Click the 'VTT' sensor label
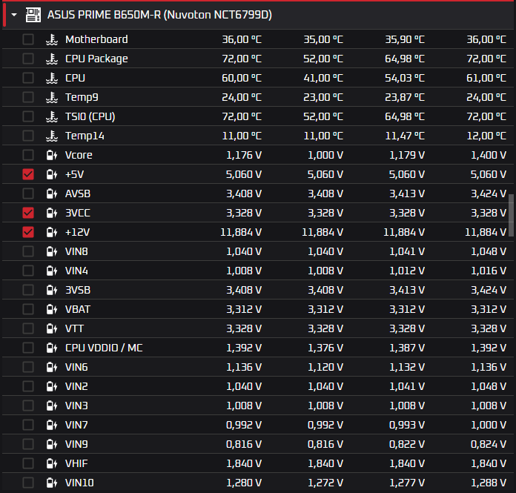The image size is (516, 493). [x=74, y=328]
